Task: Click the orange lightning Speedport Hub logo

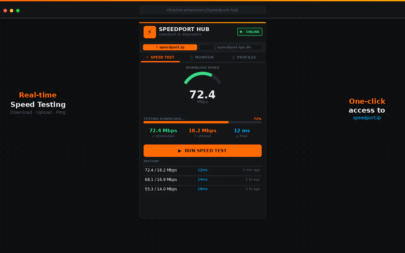Action: tap(150, 32)
